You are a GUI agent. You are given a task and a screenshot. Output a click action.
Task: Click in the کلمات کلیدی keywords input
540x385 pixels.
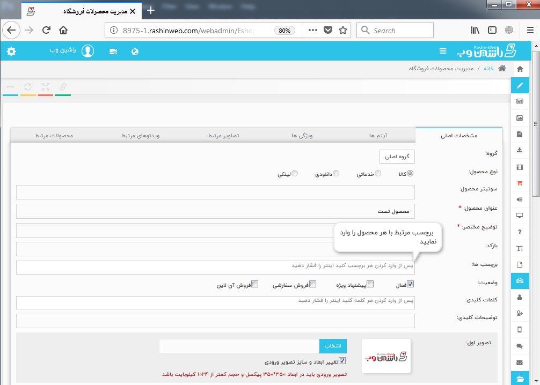(215, 302)
